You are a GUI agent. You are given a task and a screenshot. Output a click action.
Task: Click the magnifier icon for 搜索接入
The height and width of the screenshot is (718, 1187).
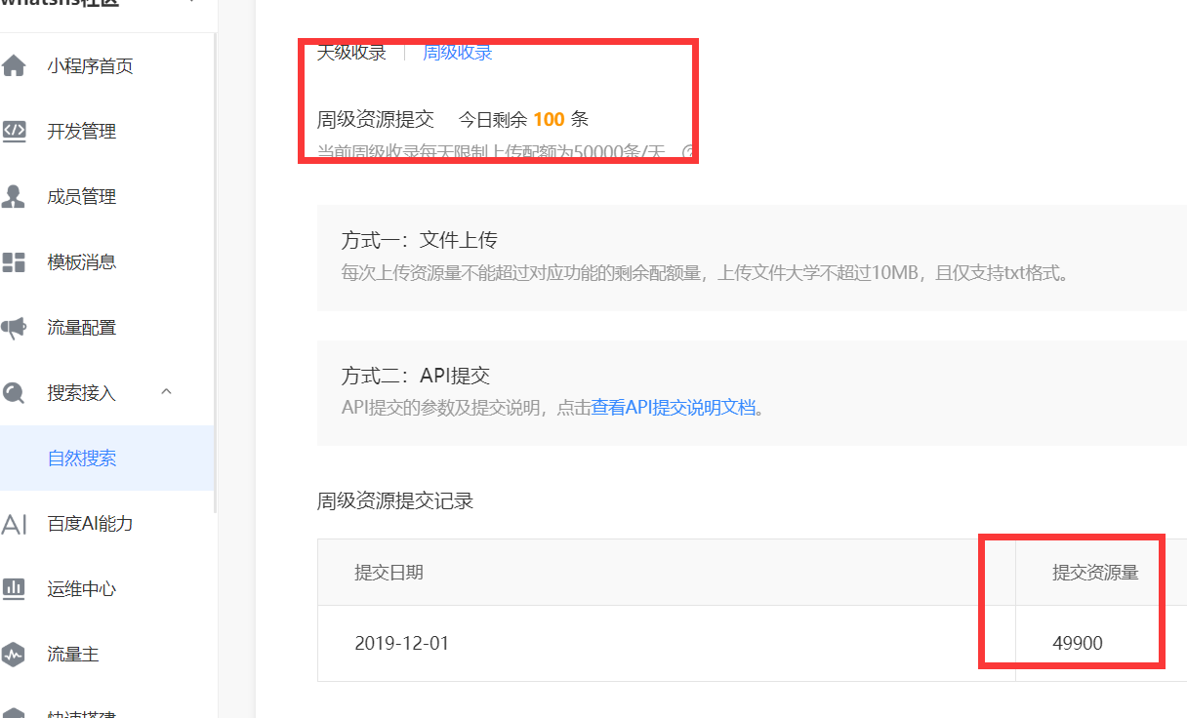pyautogui.click(x=14, y=393)
